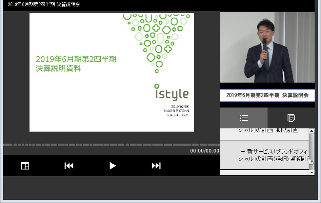The width and height of the screenshot is (321, 203).
Task: Select the partly visible chapter ending 期初計画
Action: click(264, 134)
